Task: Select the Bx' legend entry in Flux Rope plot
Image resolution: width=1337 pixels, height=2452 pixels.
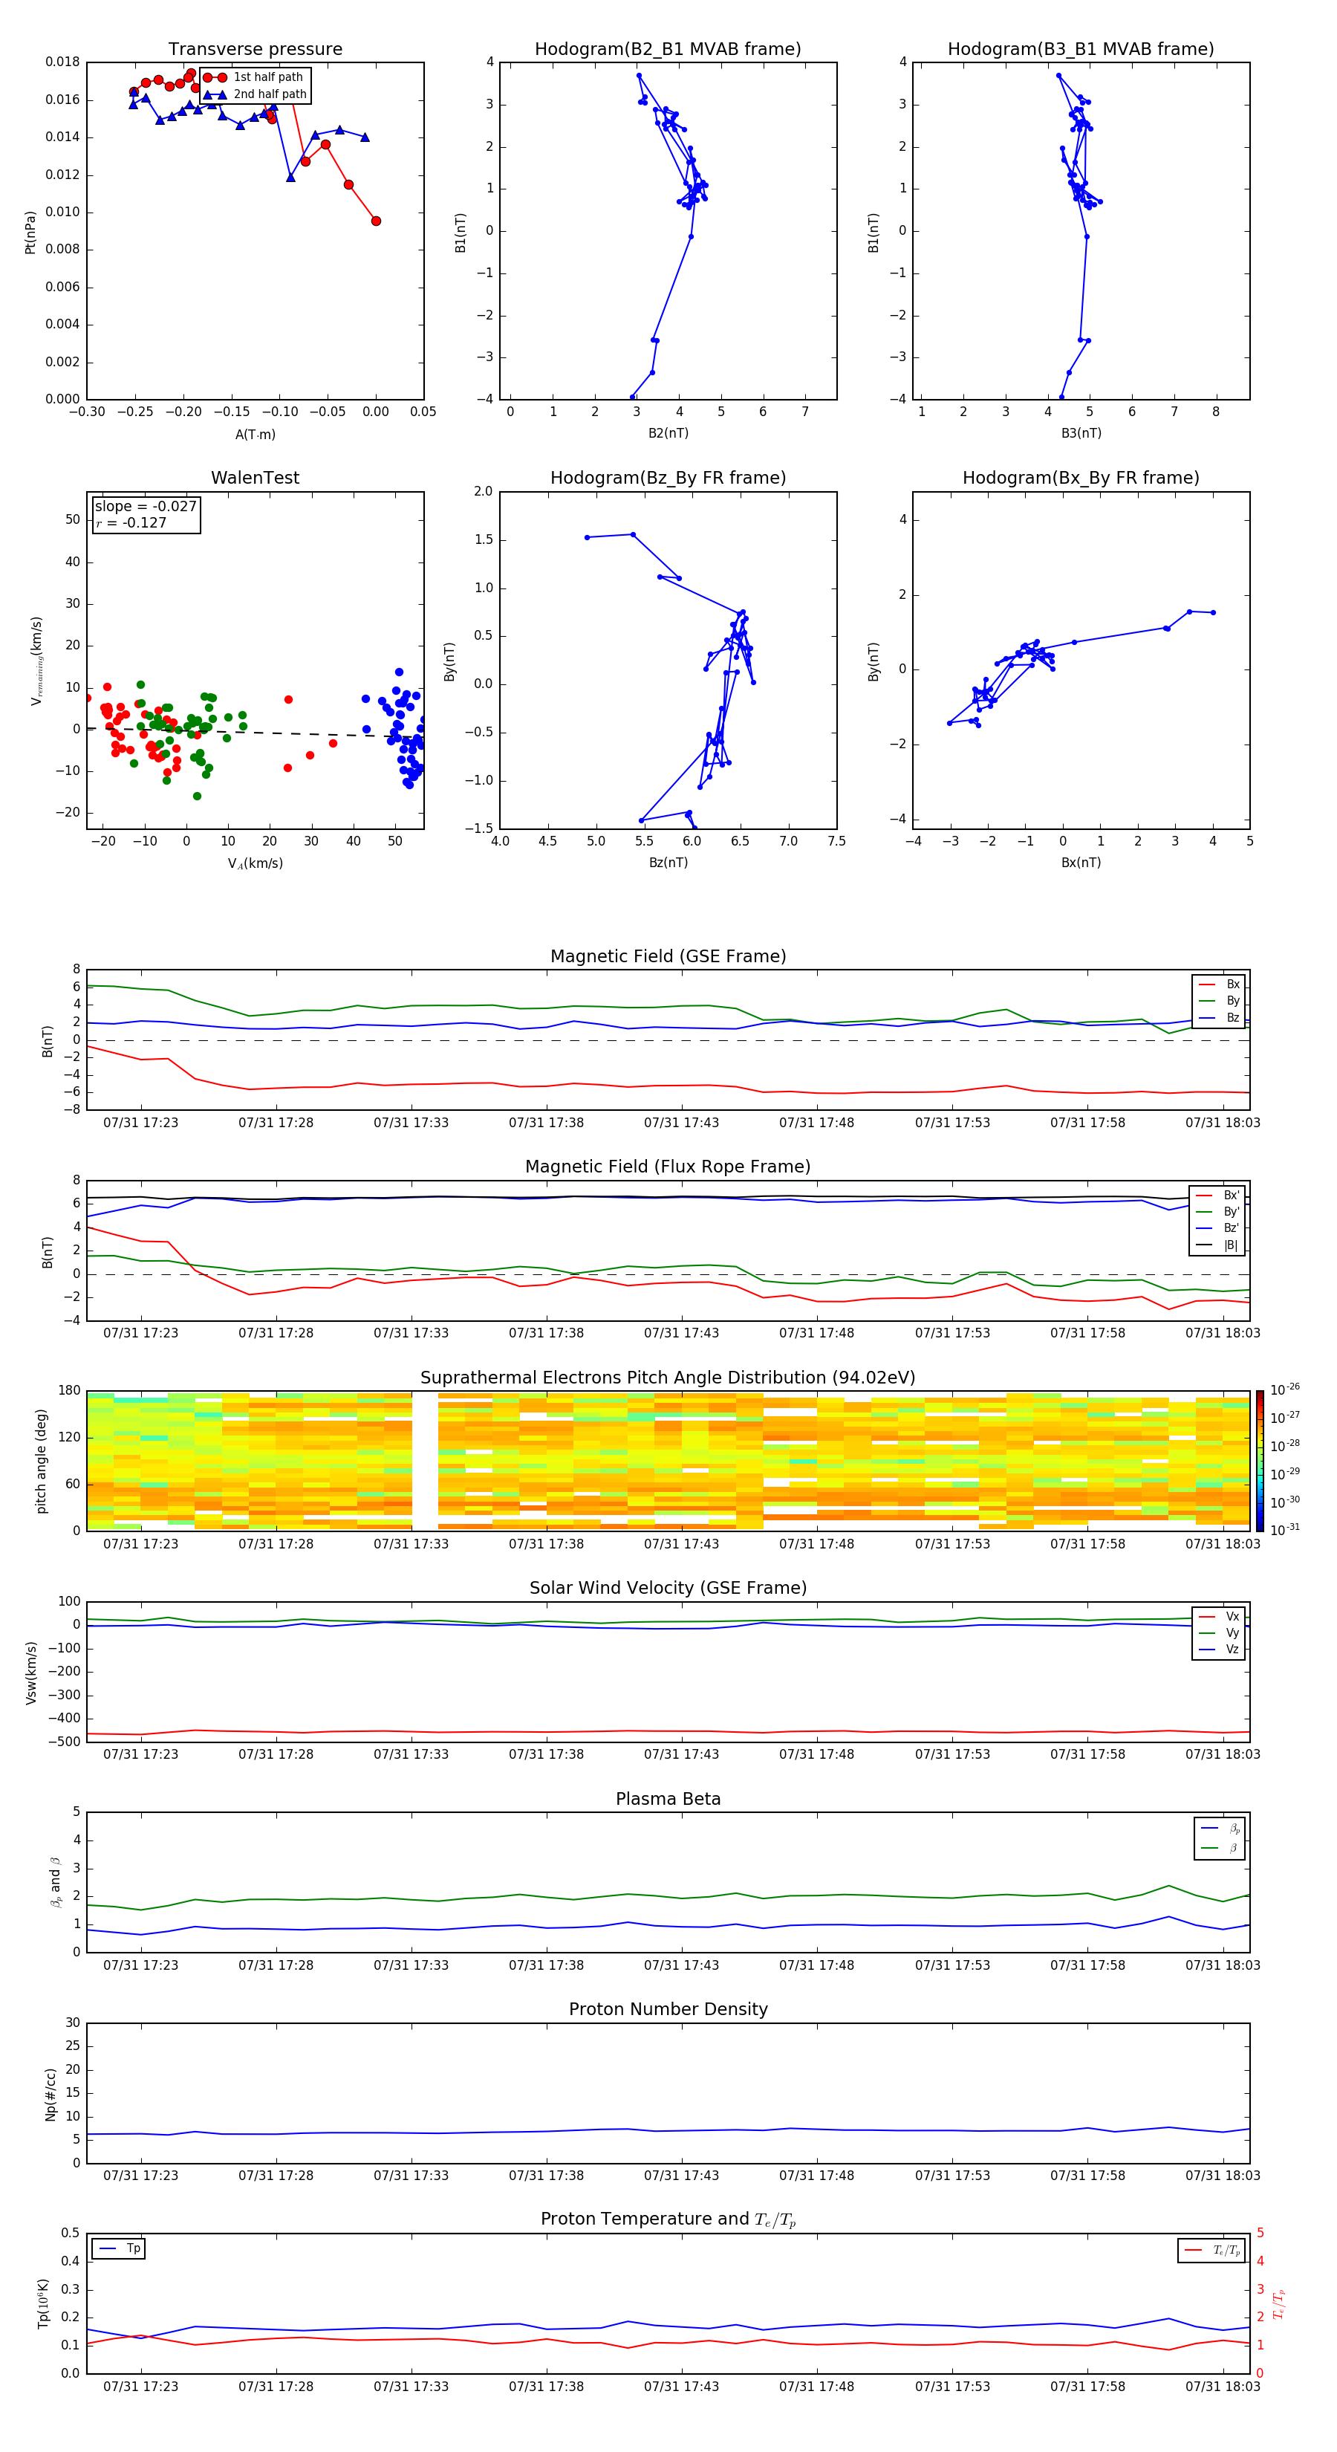Action: (1218, 1196)
